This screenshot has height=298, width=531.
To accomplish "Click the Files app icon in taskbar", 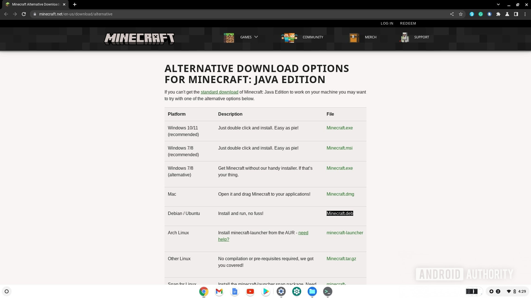I will 312,291.
